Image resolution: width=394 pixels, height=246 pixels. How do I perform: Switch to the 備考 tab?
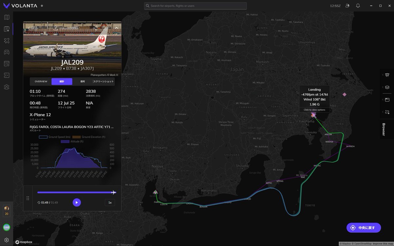tap(83, 81)
